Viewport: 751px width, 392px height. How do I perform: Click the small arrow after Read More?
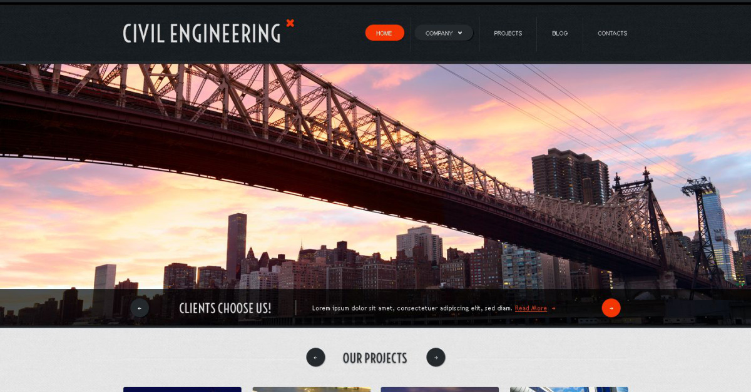tap(553, 308)
